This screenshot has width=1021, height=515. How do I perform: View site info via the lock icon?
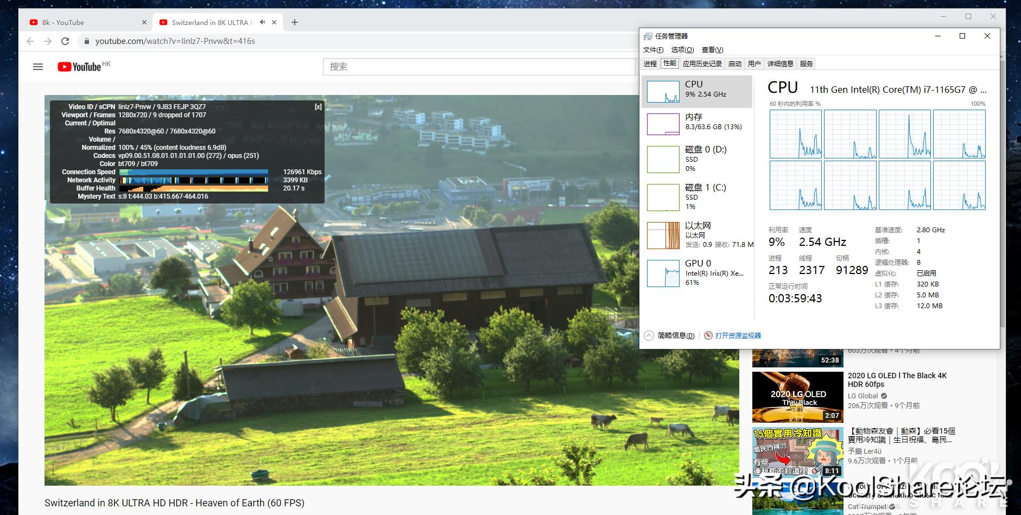coord(86,41)
